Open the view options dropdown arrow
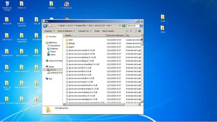The width and height of the screenshot is (217, 122). click(x=131, y=31)
